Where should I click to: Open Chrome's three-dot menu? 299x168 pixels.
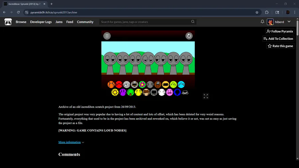tap(295, 12)
